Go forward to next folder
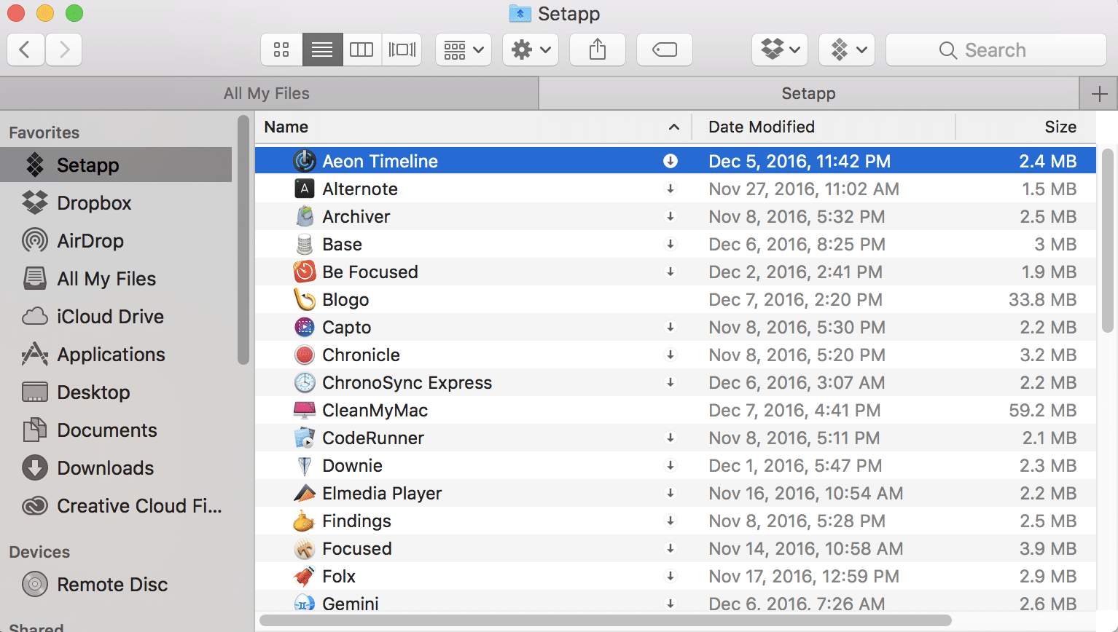 coord(64,50)
